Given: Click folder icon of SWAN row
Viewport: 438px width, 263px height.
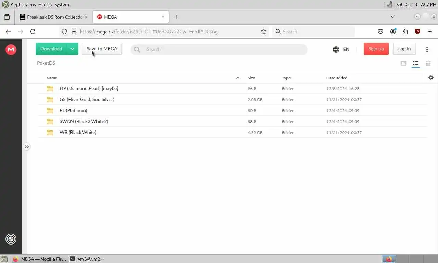Looking at the screenshot, I should (50, 122).
